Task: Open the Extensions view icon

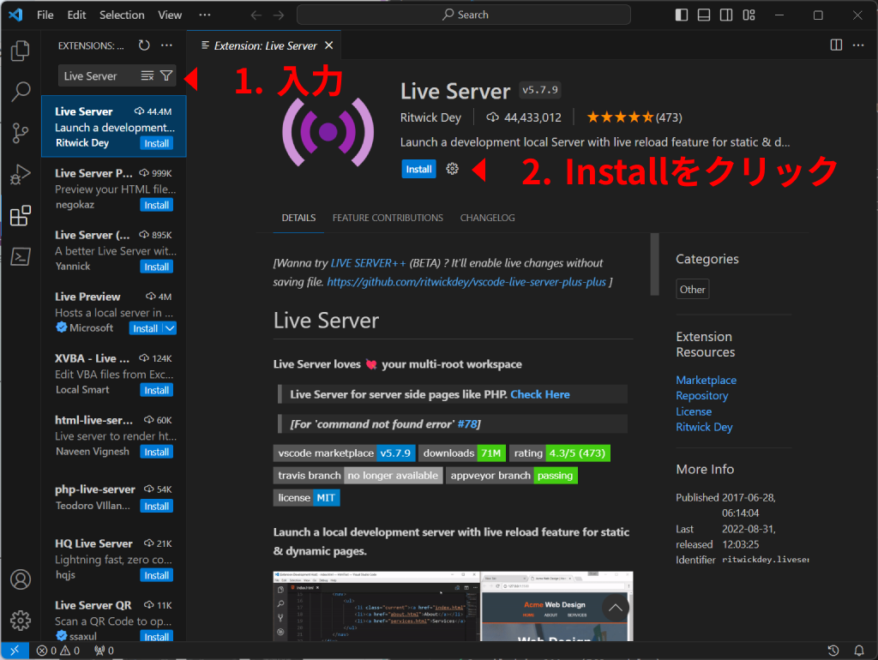Action: (x=21, y=215)
